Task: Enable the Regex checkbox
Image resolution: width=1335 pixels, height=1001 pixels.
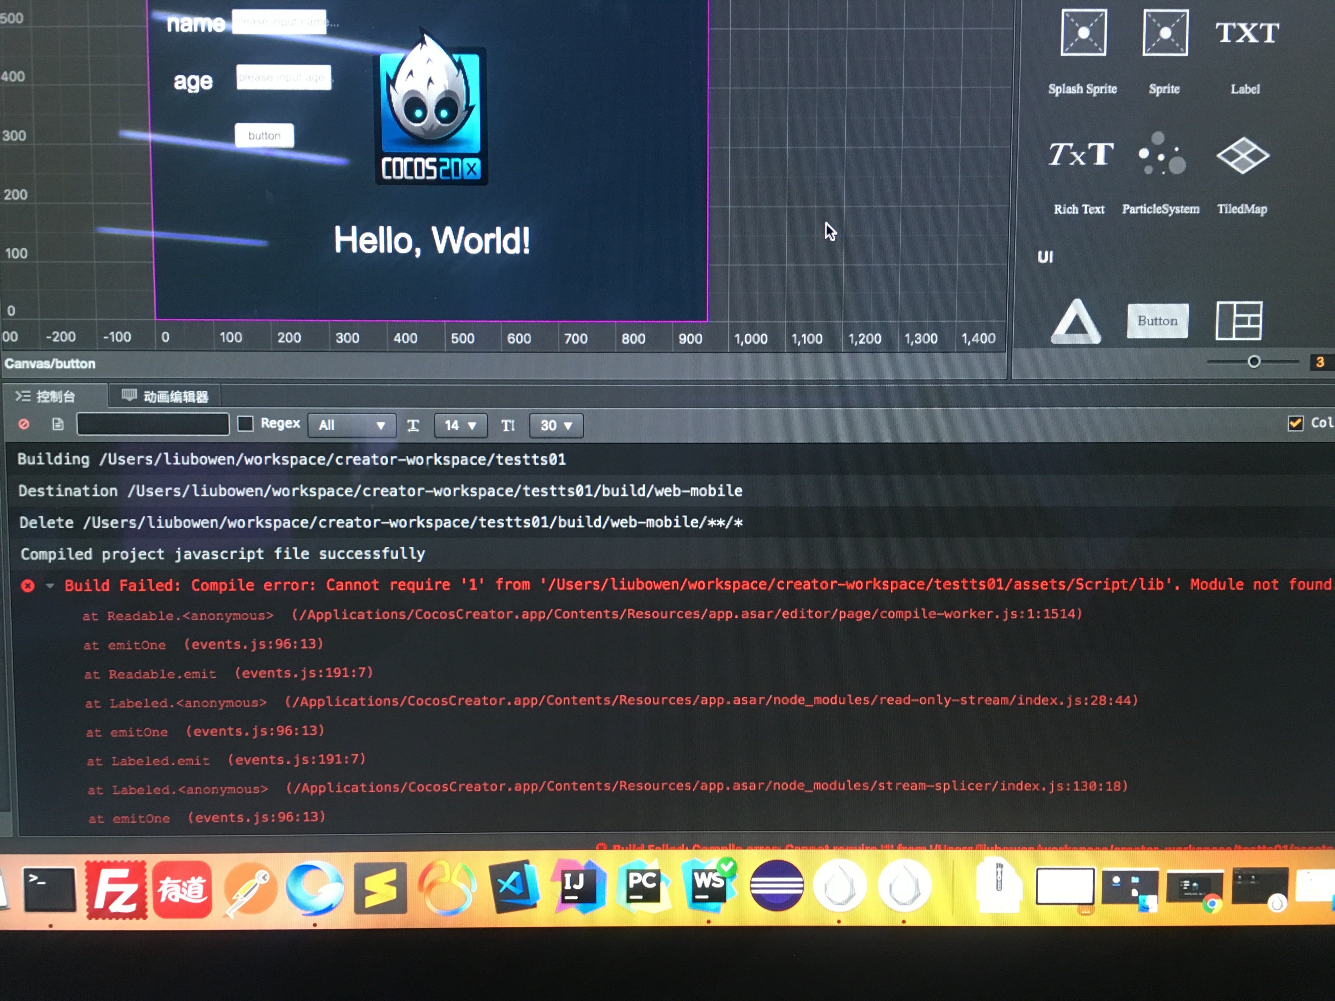Action: click(246, 424)
